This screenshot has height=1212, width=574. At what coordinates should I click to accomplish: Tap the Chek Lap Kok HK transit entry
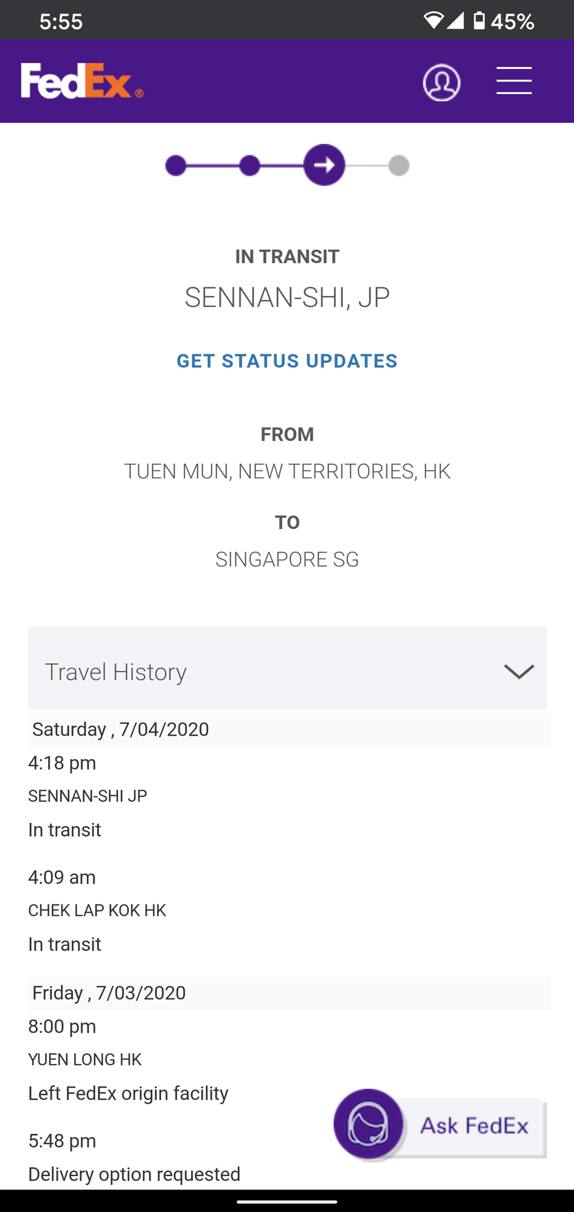(x=97, y=911)
